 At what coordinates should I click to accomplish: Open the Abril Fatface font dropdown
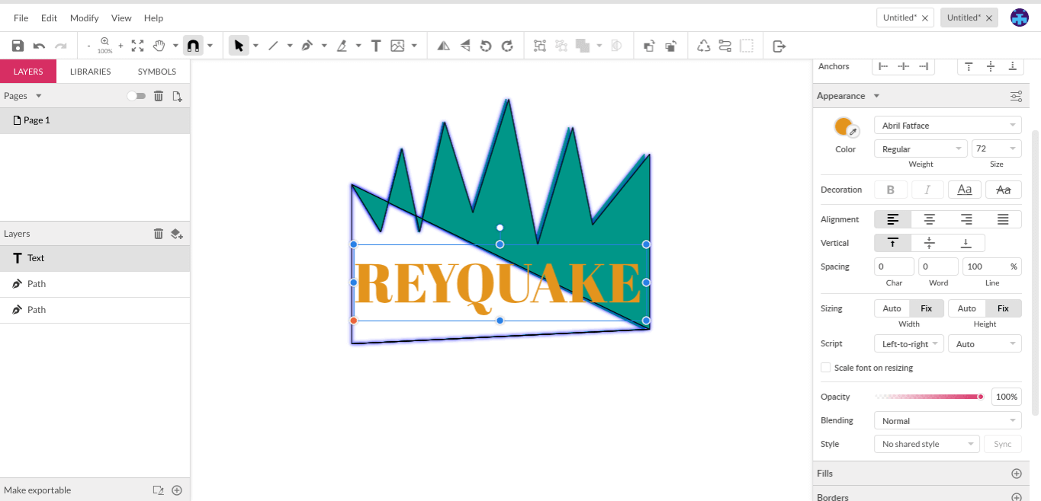click(948, 126)
